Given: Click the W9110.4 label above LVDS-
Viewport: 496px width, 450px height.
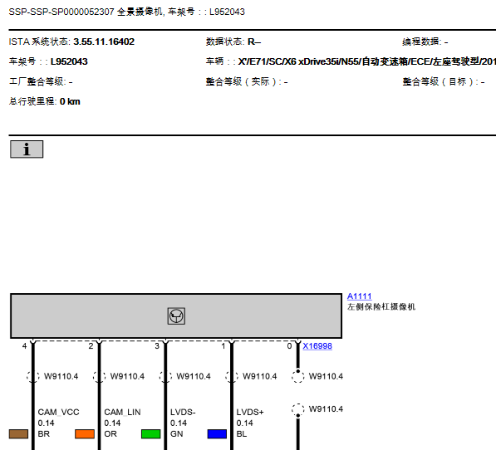Looking at the screenshot, I should coord(194,376).
